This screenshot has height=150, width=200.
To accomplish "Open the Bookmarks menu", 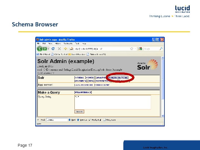I will click(x=68, y=44).
